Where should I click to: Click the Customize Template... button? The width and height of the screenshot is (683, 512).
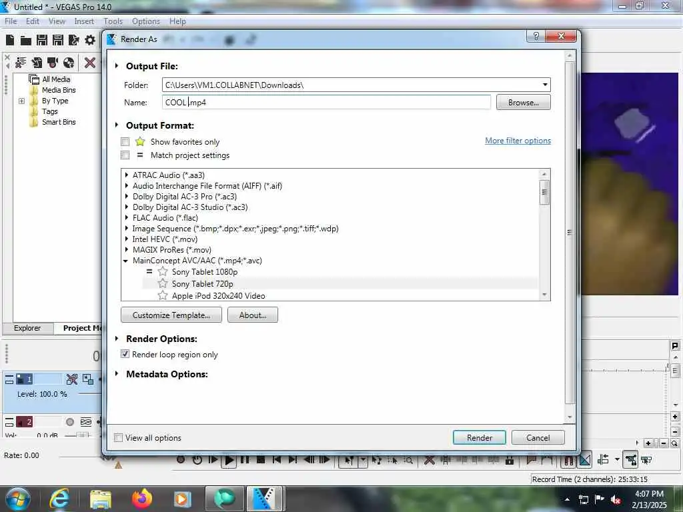[171, 315]
